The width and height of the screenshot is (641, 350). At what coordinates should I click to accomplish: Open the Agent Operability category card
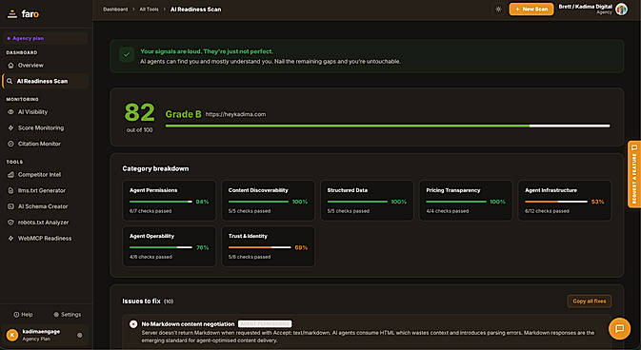coord(170,246)
